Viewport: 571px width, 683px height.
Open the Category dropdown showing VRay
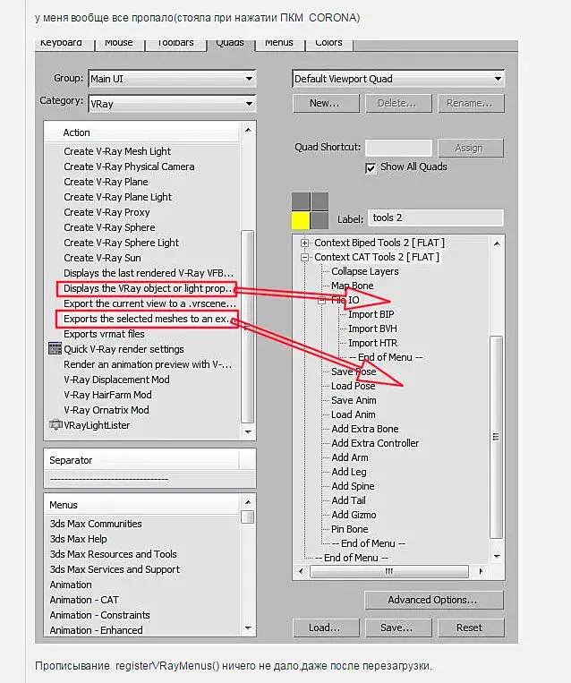(172, 104)
